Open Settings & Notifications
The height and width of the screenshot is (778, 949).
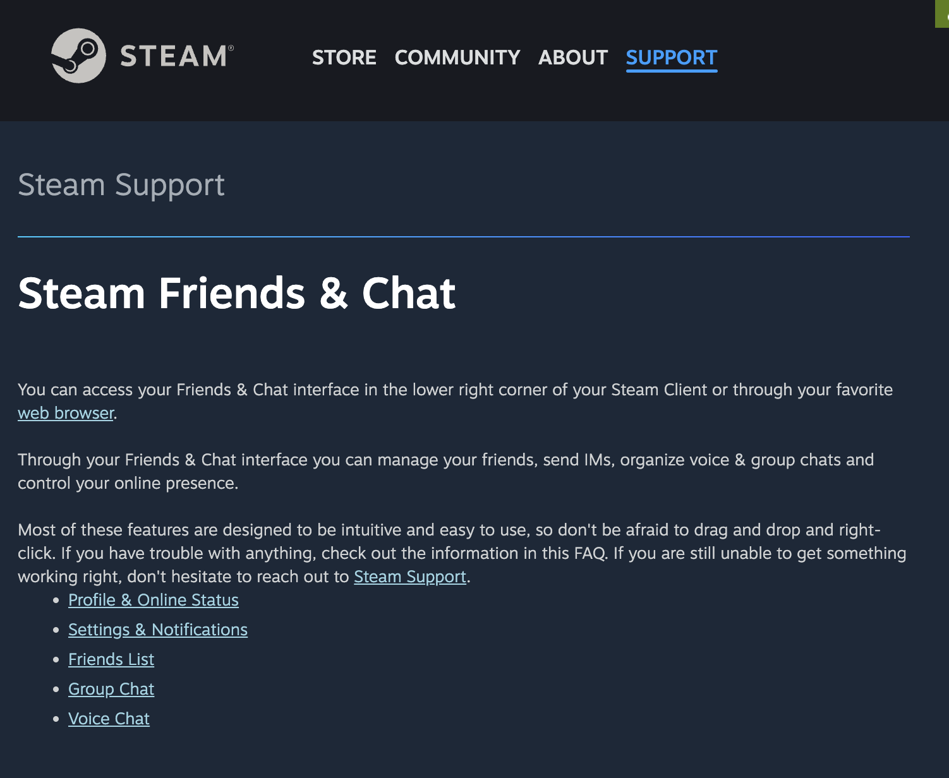pyautogui.click(x=157, y=630)
